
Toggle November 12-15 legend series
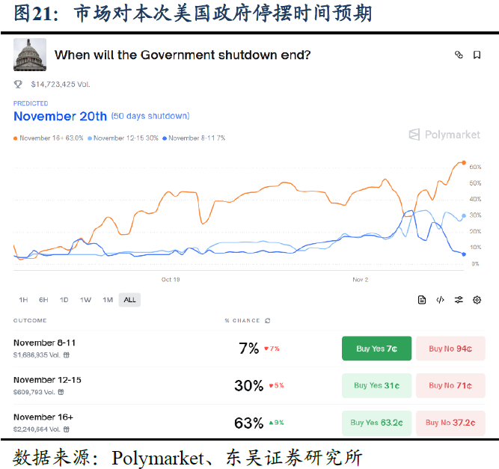pyautogui.click(x=123, y=138)
